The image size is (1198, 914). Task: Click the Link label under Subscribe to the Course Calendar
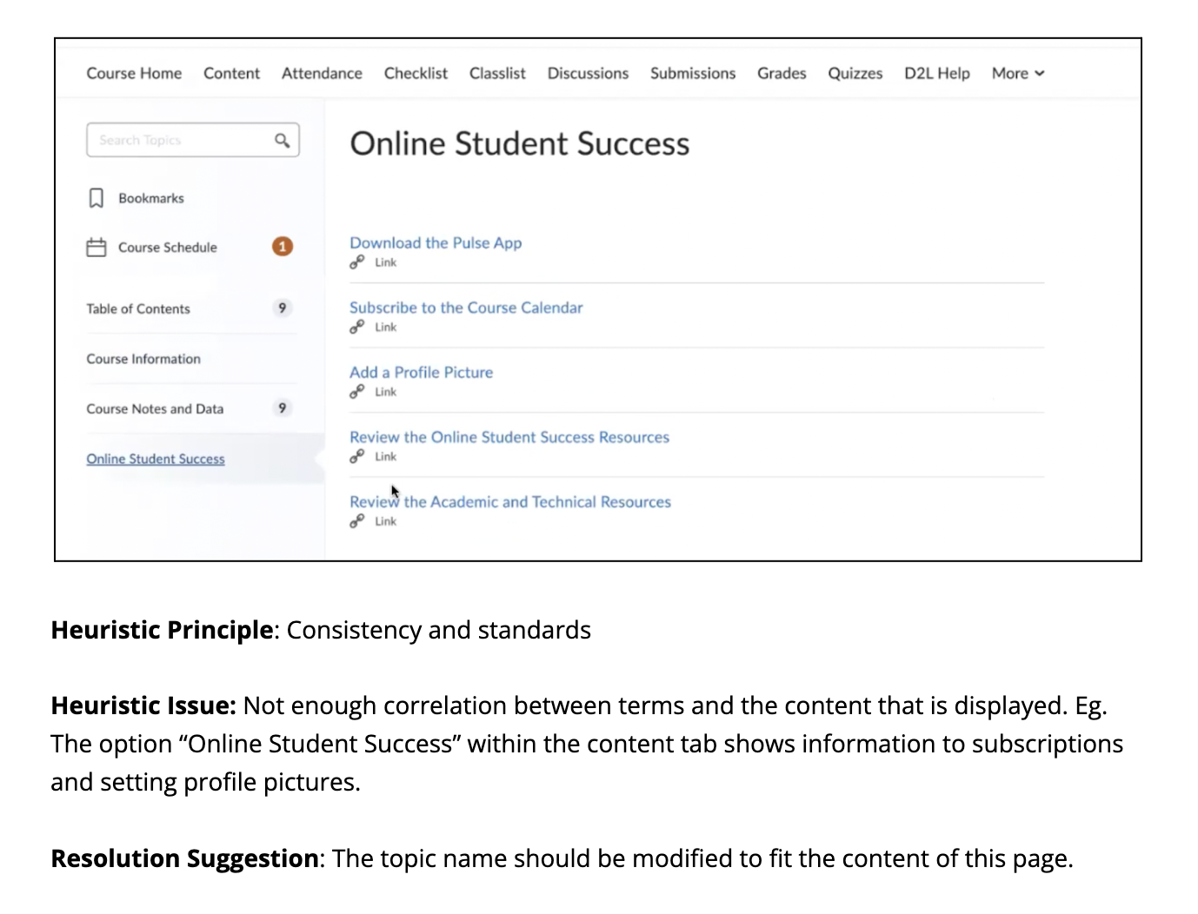pos(385,328)
